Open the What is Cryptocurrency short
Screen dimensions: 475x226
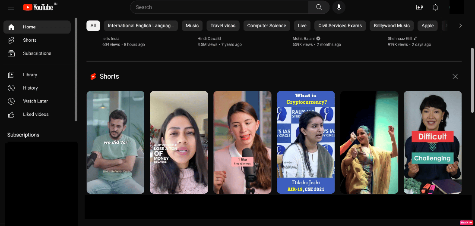tap(306, 142)
